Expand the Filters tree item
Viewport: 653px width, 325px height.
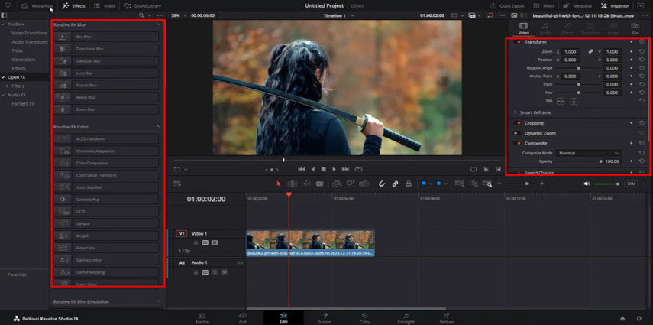[x=7, y=86]
